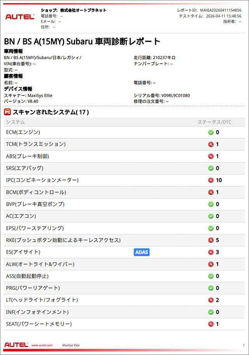Click the report ID MAXIA20260411154856
This screenshot has width=249, height=355.
coord(221,10)
